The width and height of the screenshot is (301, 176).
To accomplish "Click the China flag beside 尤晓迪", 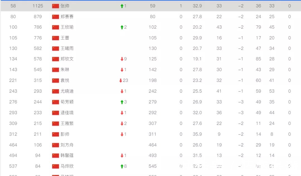I will 55,91.
